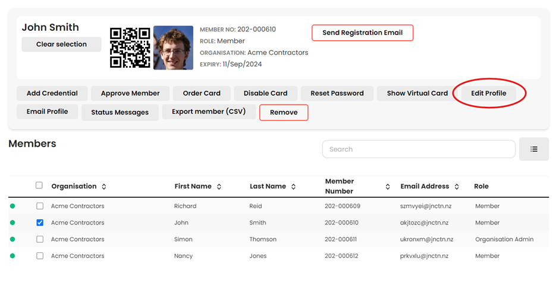559x294 pixels.
Task: Open Show Virtual Card
Action: pyautogui.click(x=417, y=93)
